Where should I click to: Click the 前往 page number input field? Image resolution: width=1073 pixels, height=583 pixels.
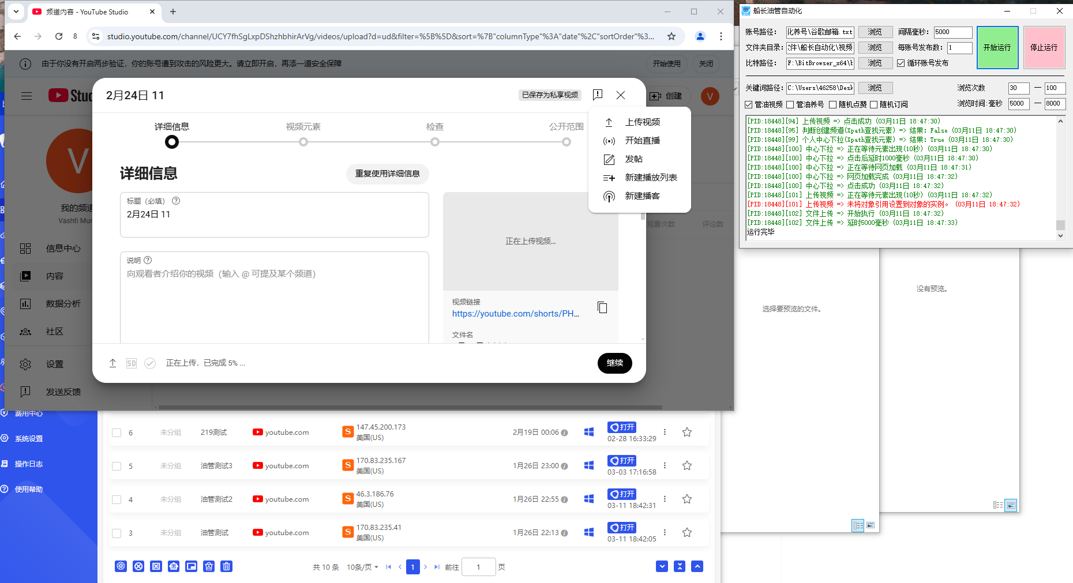coord(479,567)
